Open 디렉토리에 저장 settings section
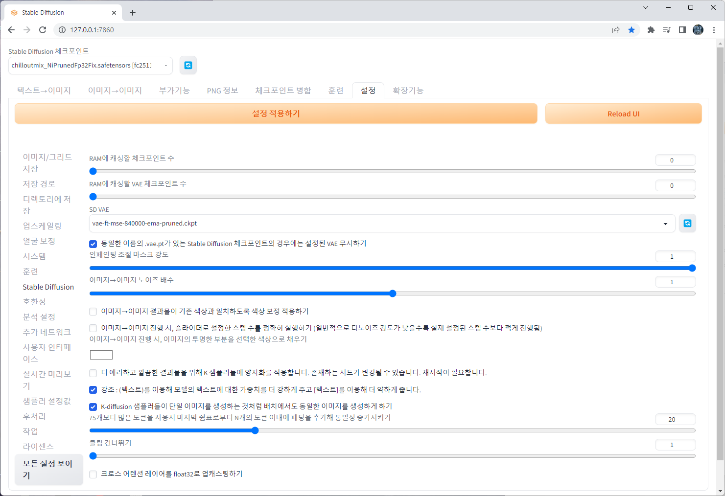Viewport: 725px width, 496px height. click(47, 205)
